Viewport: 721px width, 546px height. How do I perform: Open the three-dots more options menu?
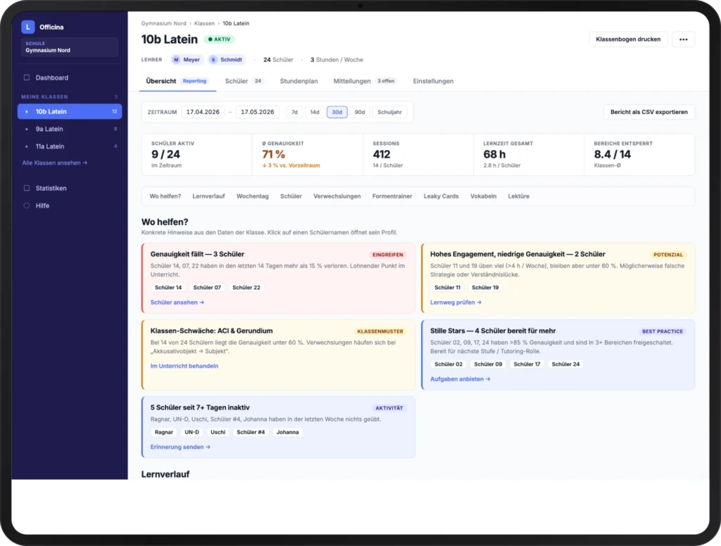coord(683,39)
